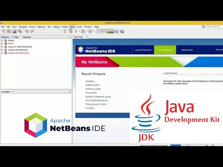Click the New Project toolbar icon

tap(9, 32)
